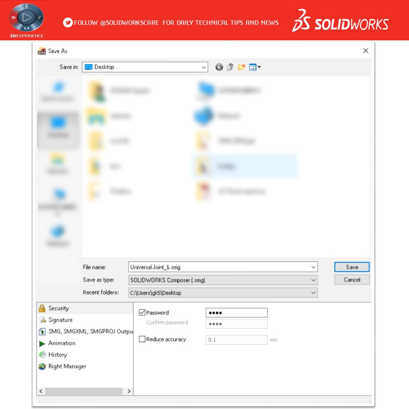The width and height of the screenshot is (409, 409).
Task: Toggle the Reduce accuracy checkbox
Action: pos(142,339)
